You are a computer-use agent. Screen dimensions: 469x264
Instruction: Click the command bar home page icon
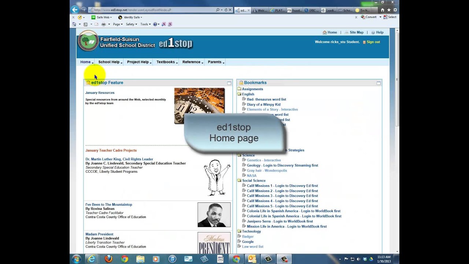pos(74,24)
